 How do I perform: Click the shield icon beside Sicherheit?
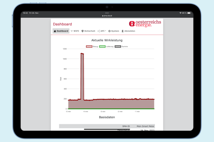coord(82,31)
